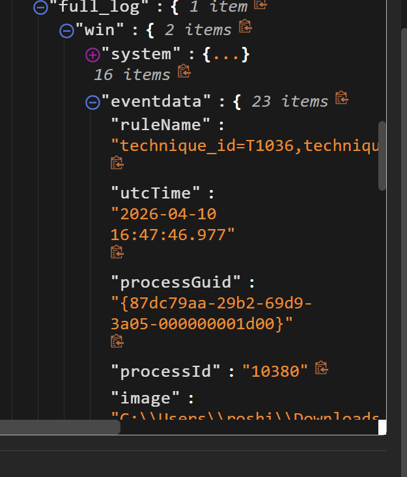Image resolution: width=407 pixels, height=477 pixels.
Task: Expand the "system" node
Action: (93, 55)
